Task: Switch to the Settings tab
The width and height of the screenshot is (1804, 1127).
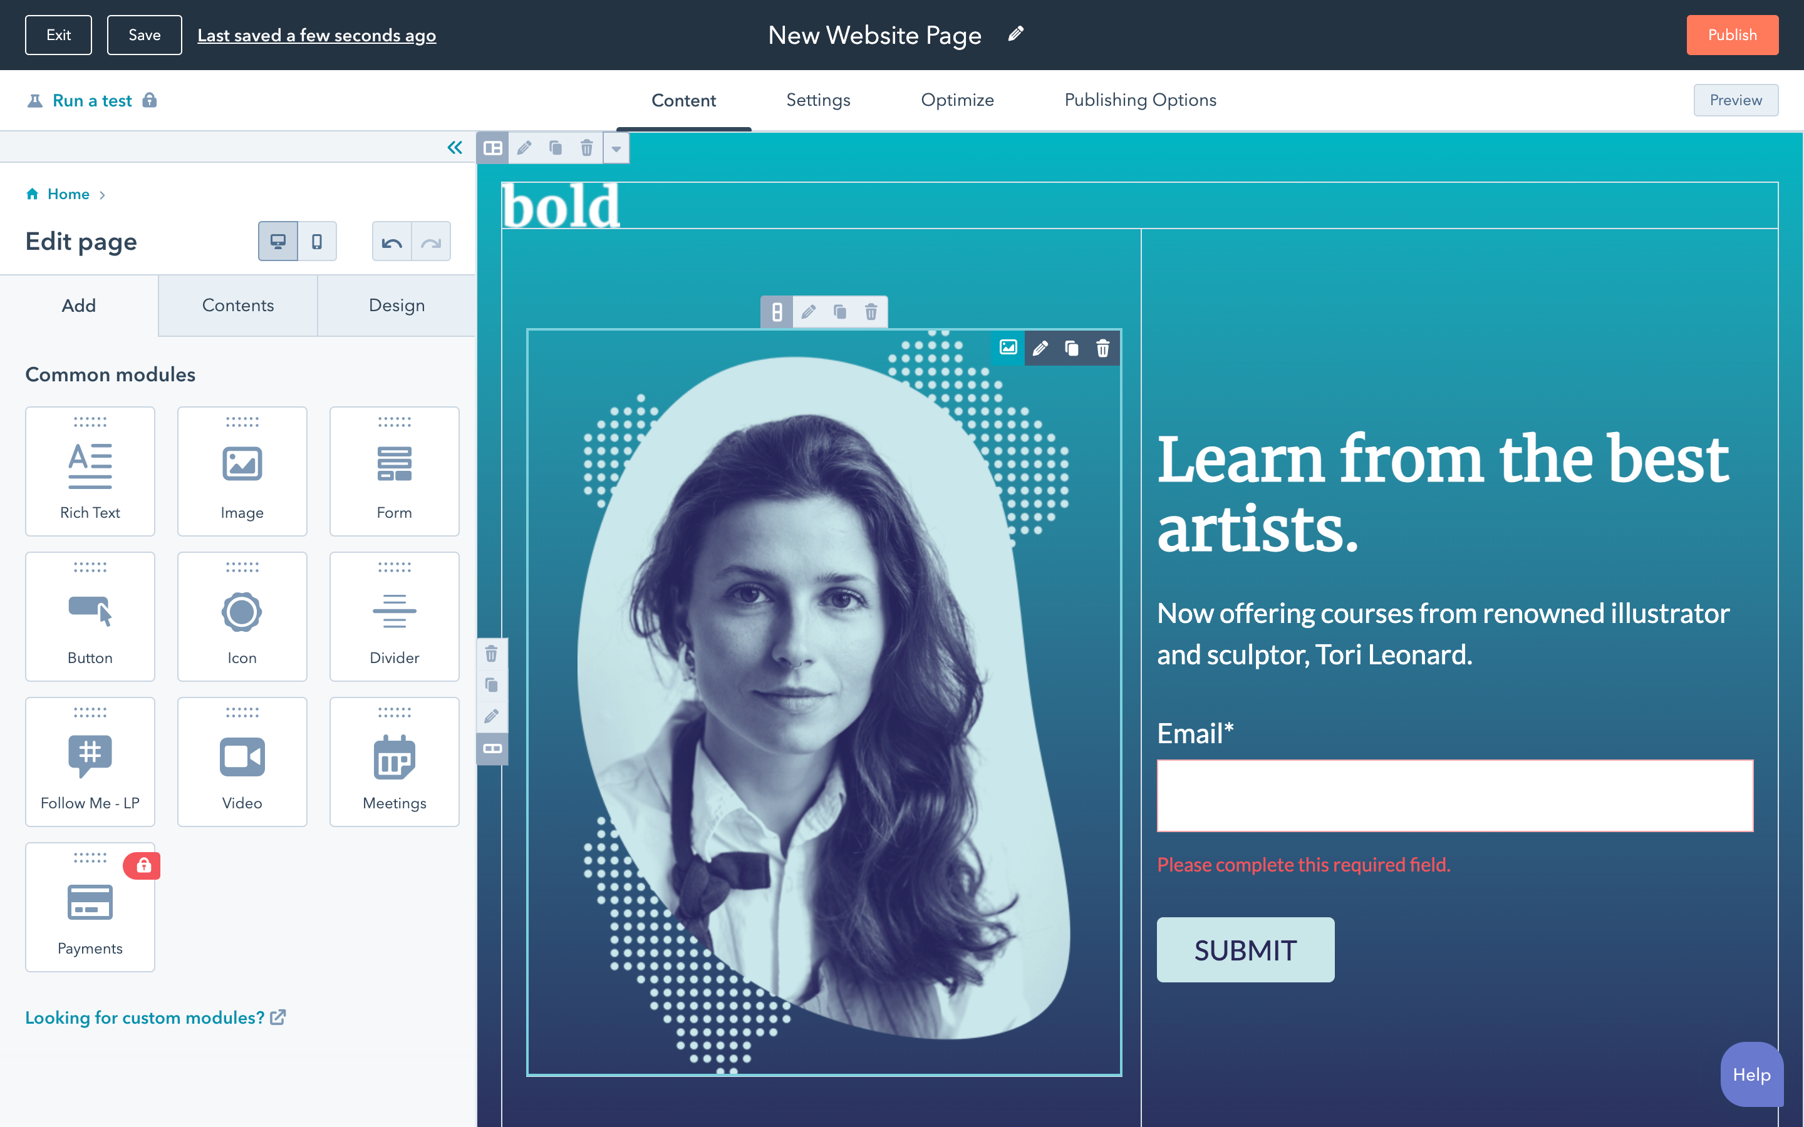Action: tap(818, 100)
